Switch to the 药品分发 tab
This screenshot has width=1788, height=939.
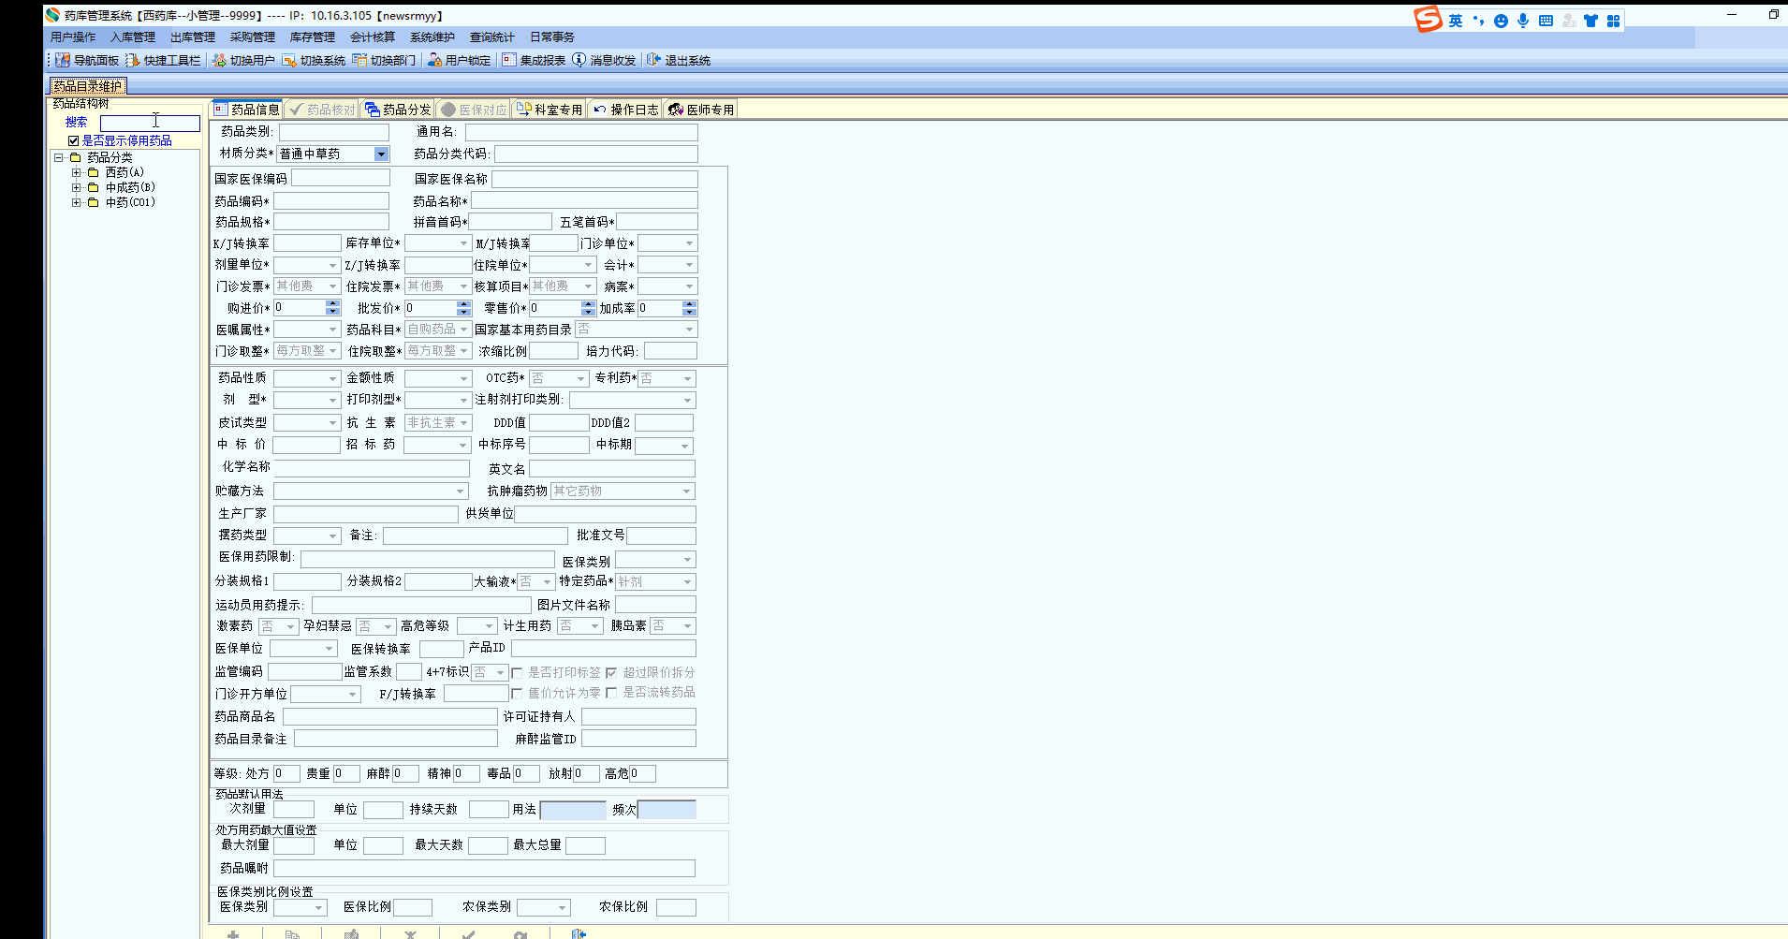(x=398, y=110)
